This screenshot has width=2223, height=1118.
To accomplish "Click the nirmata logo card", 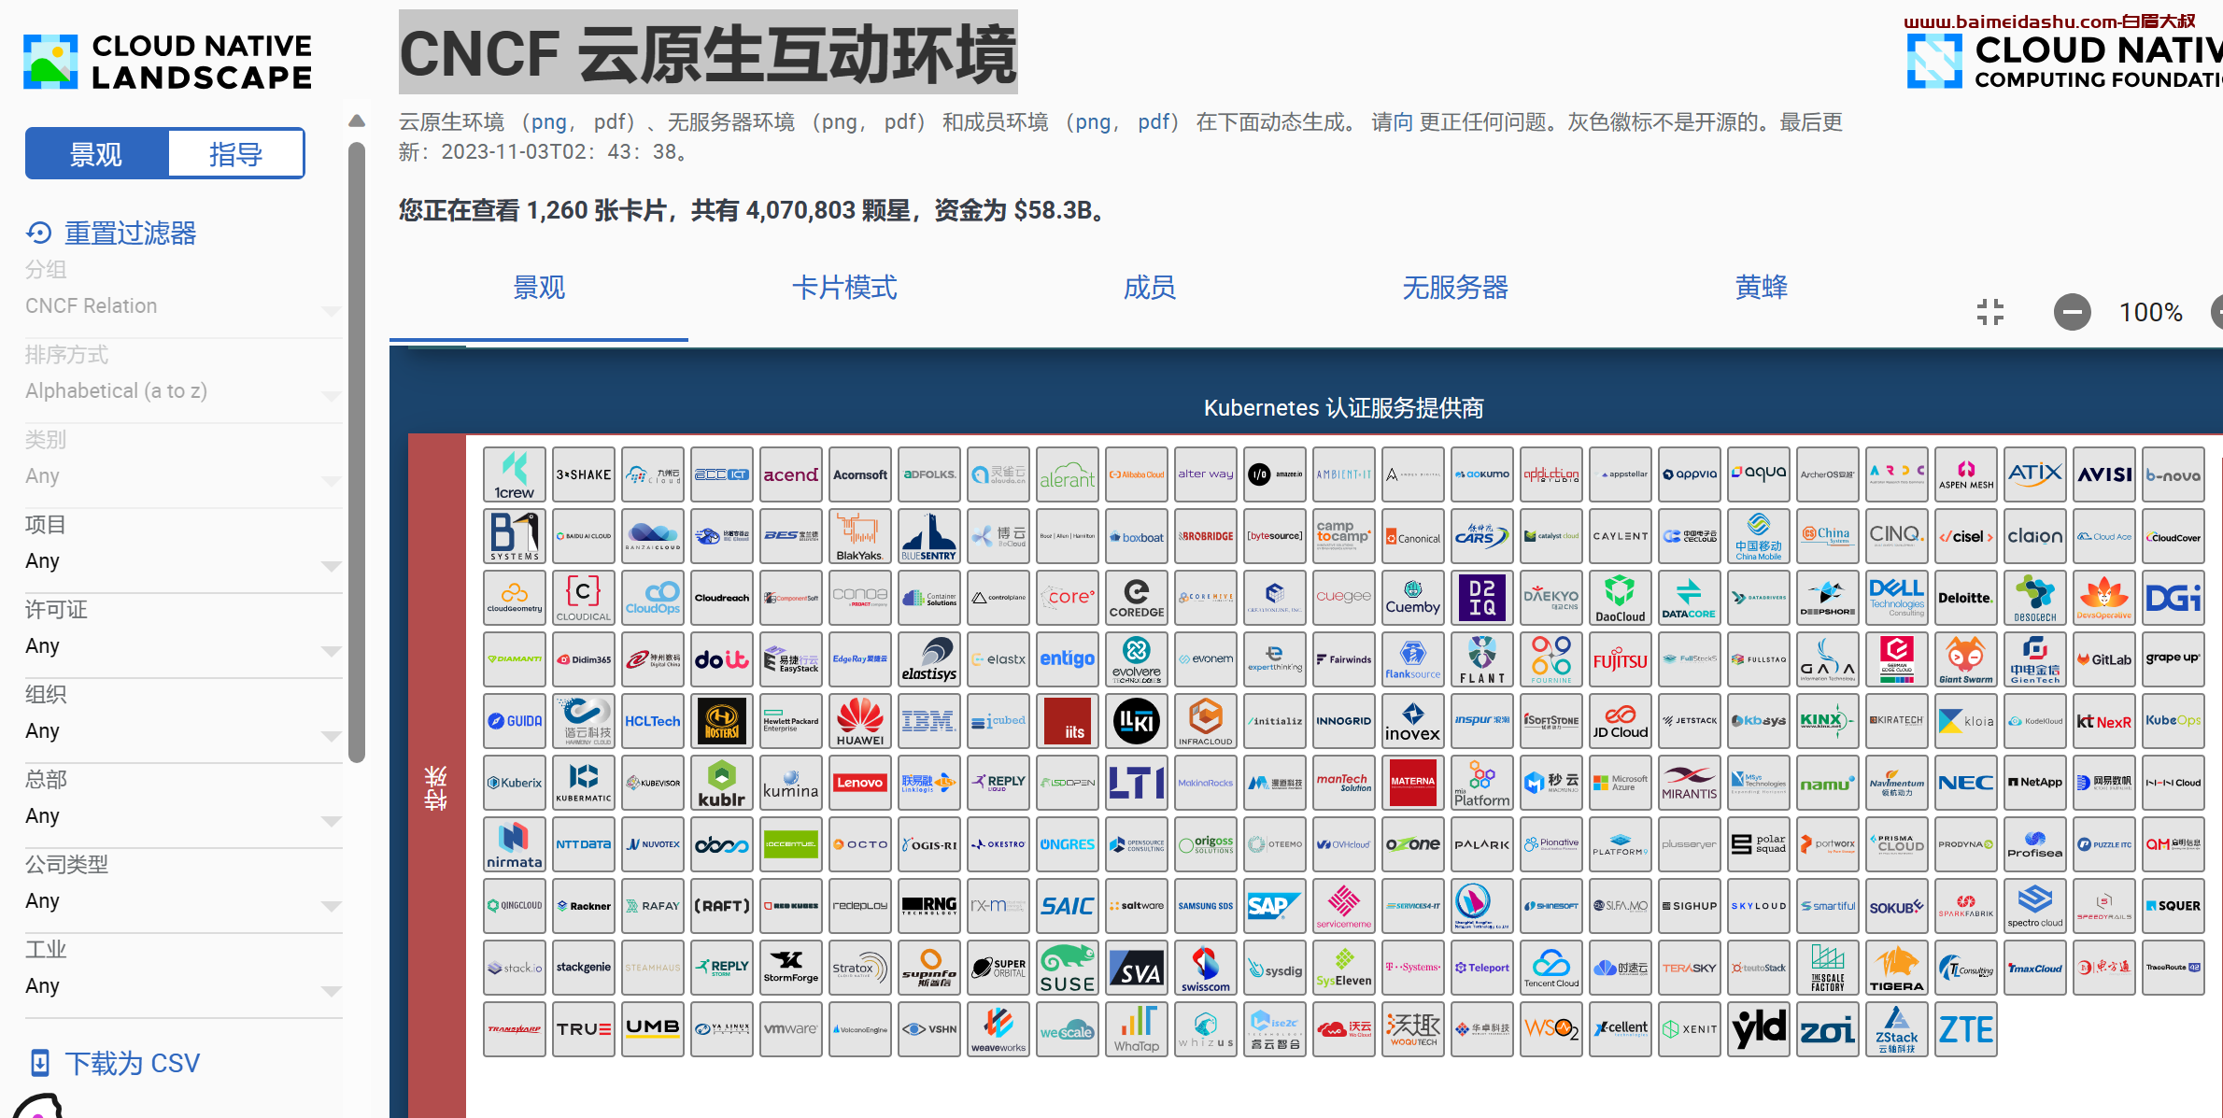I will (x=515, y=844).
